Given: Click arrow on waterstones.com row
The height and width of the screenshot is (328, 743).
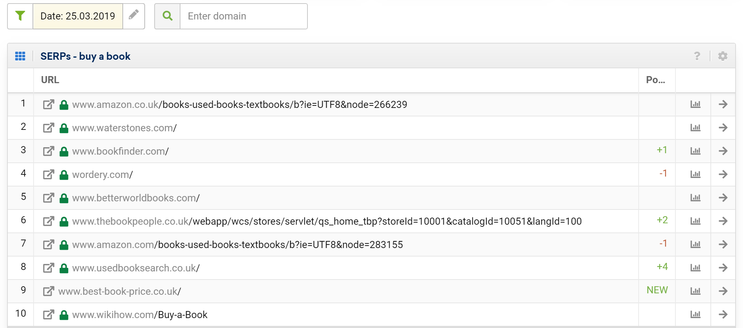Looking at the screenshot, I should tap(723, 128).
